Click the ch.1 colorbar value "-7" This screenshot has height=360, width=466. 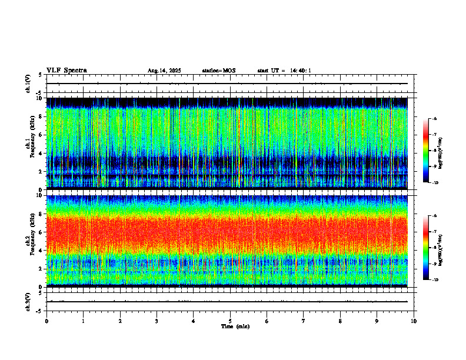pyautogui.click(x=434, y=135)
